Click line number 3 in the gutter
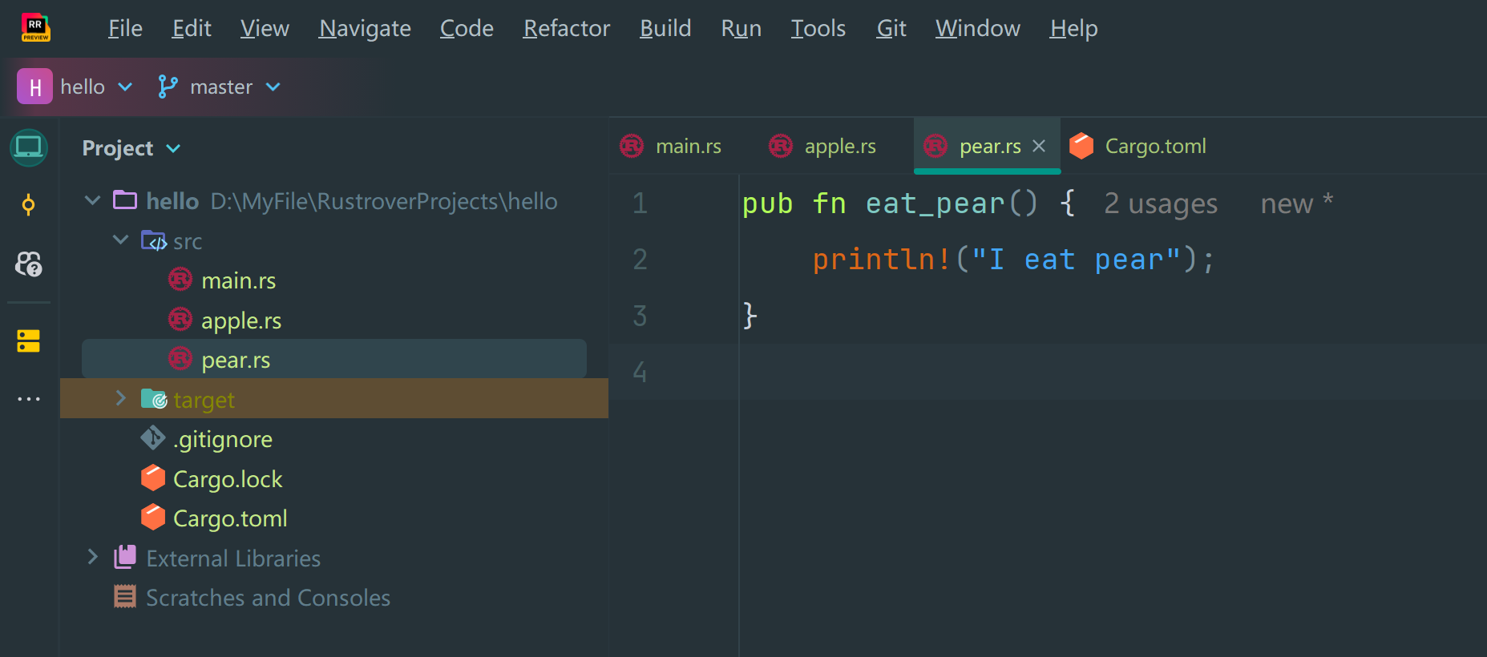Image resolution: width=1487 pixels, height=657 pixels. 640,316
